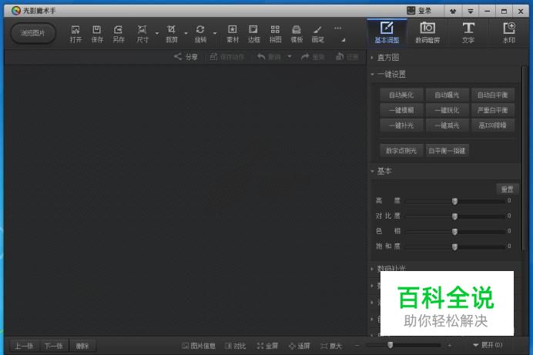
Task: Expand the 展开(0) list at bottom right
Action: [488, 345]
